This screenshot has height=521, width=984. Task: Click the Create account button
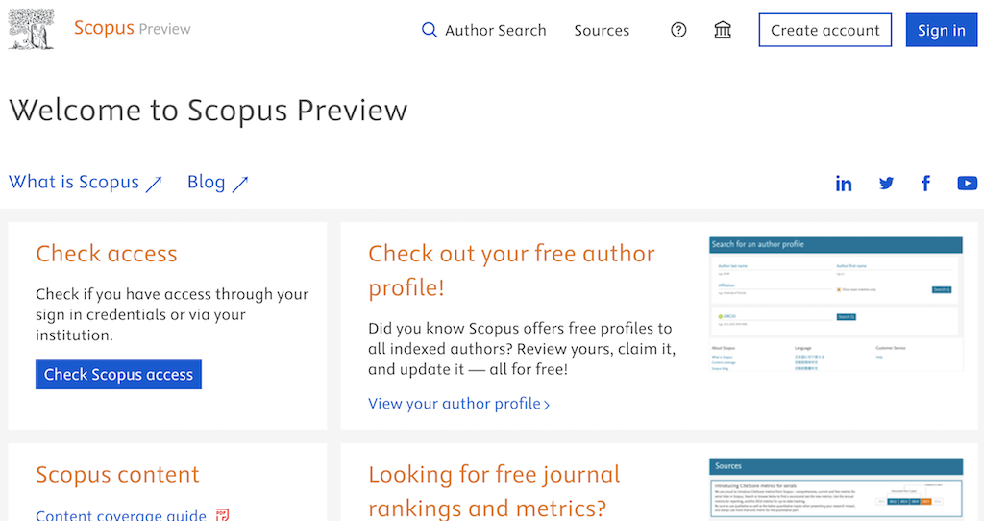[x=824, y=30]
